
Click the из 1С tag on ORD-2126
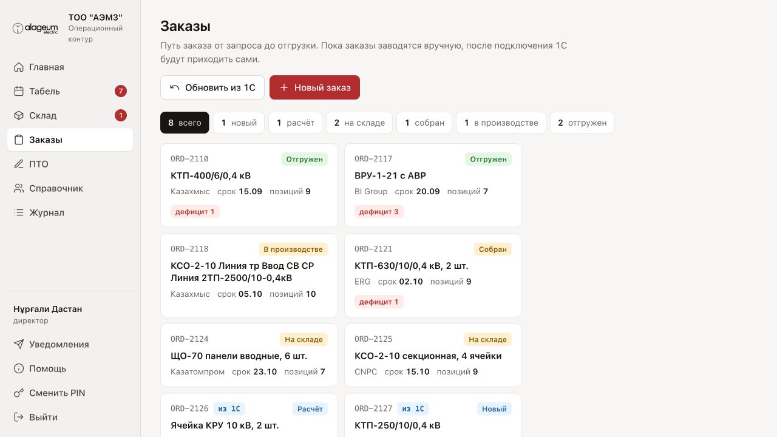click(x=229, y=409)
